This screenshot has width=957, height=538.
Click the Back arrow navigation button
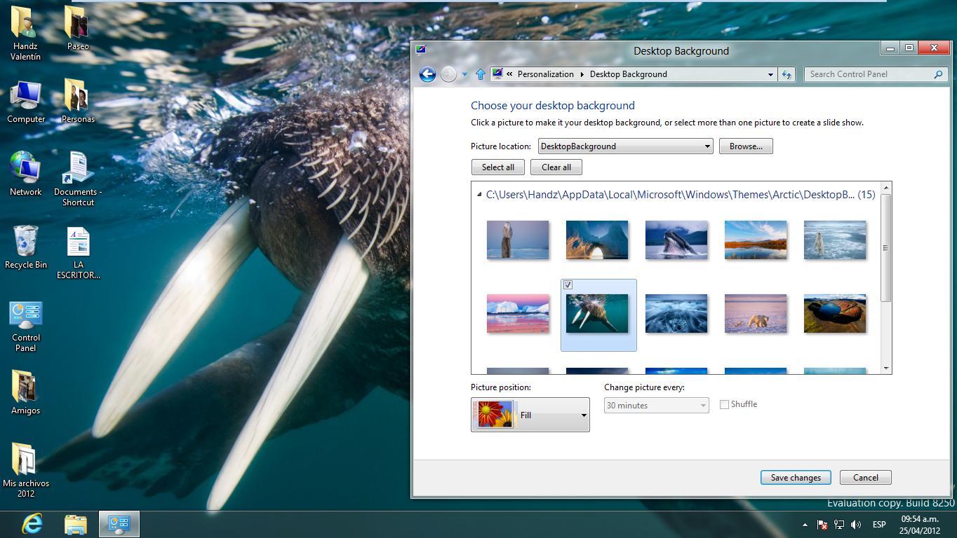pyautogui.click(x=427, y=74)
